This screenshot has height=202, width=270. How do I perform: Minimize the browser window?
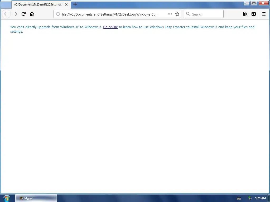(247, 3)
